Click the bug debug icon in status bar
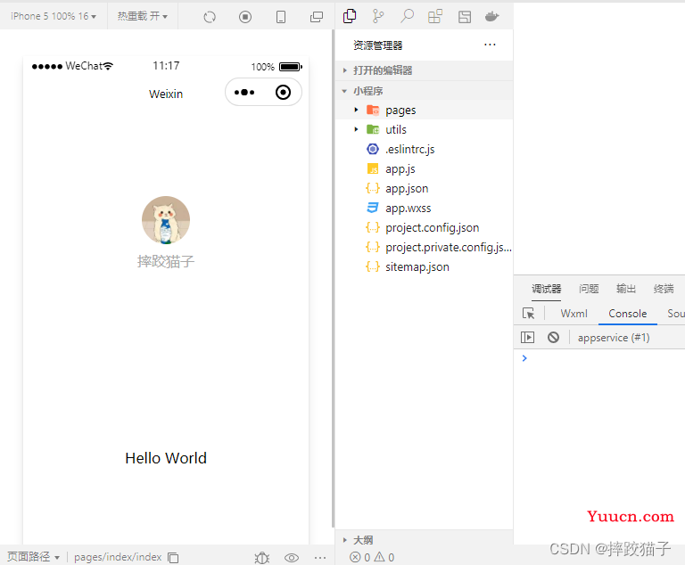 click(x=262, y=558)
